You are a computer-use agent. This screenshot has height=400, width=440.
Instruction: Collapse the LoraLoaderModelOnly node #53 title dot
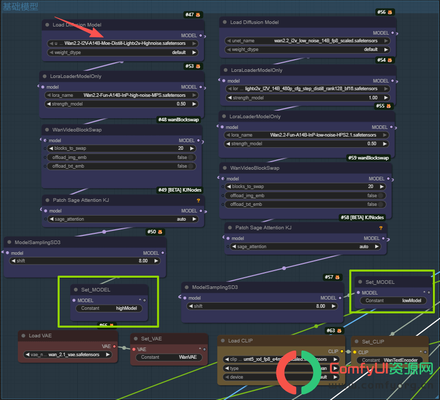[x=45, y=76]
